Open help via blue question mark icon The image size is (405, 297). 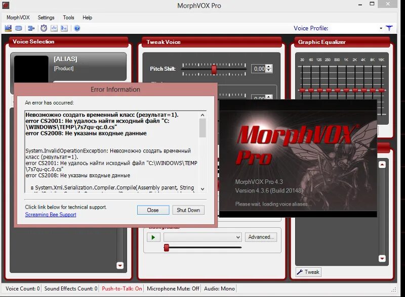[x=77, y=28]
